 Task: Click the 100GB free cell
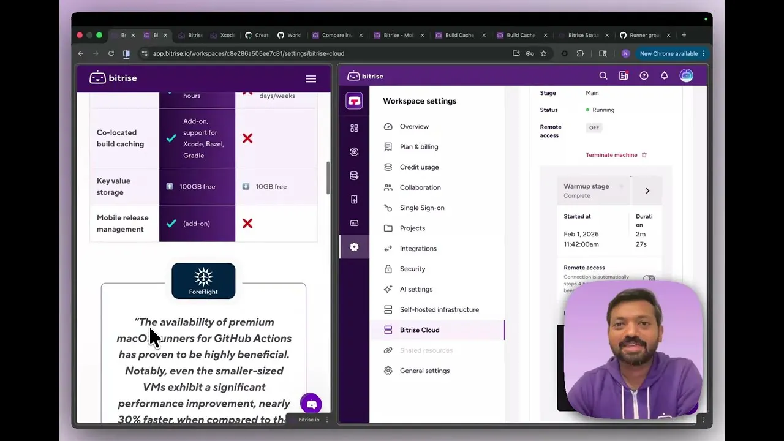click(197, 187)
